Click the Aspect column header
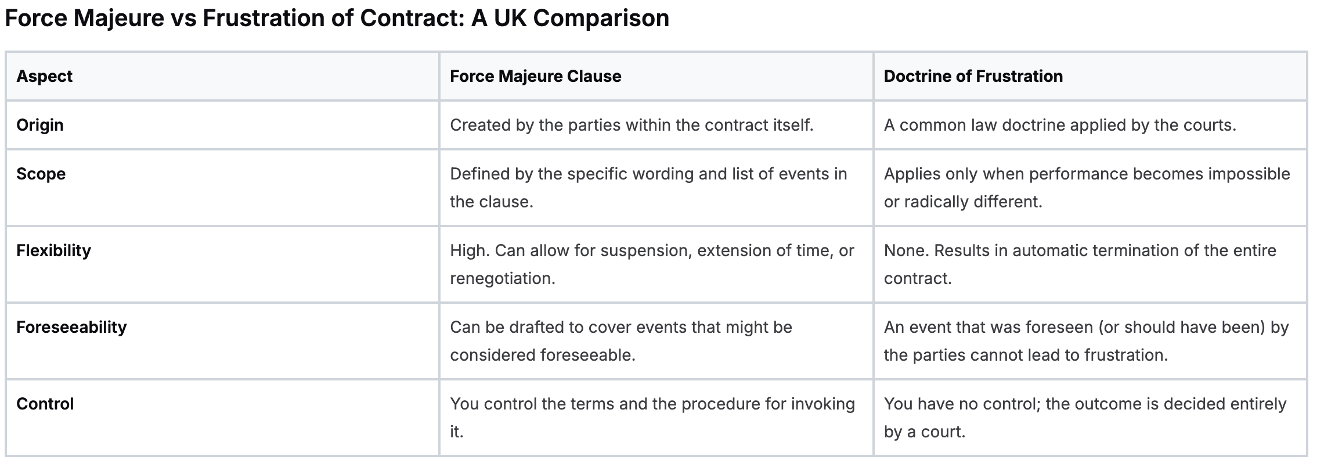 [x=45, y=76]
